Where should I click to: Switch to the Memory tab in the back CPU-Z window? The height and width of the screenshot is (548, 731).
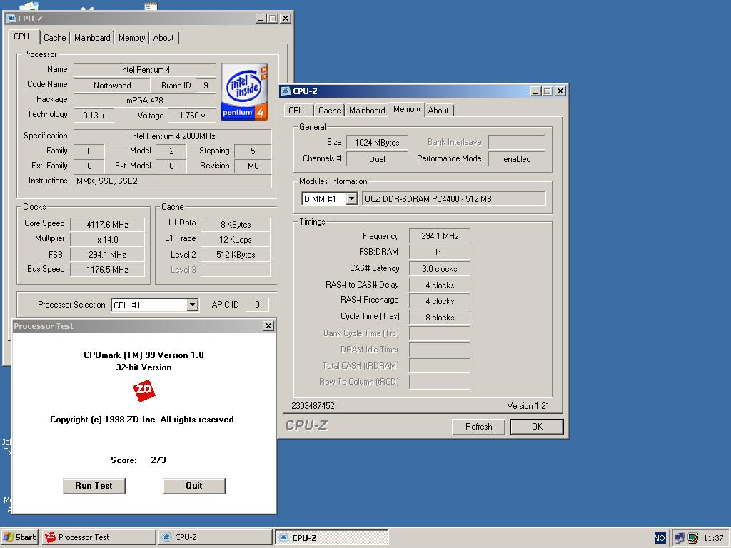pos(131,38)
